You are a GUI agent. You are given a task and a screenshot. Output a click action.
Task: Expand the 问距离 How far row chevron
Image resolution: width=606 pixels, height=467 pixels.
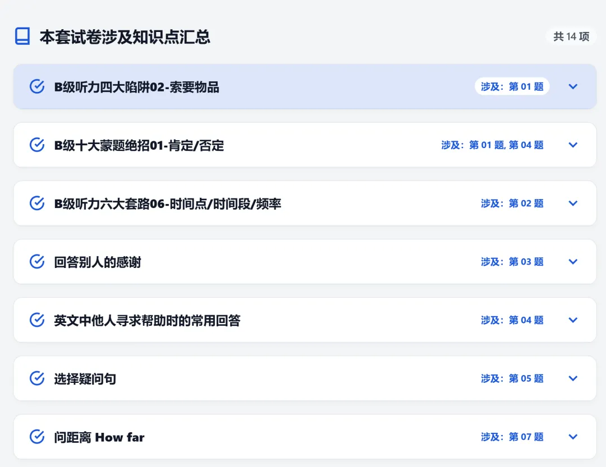point(573,437)
